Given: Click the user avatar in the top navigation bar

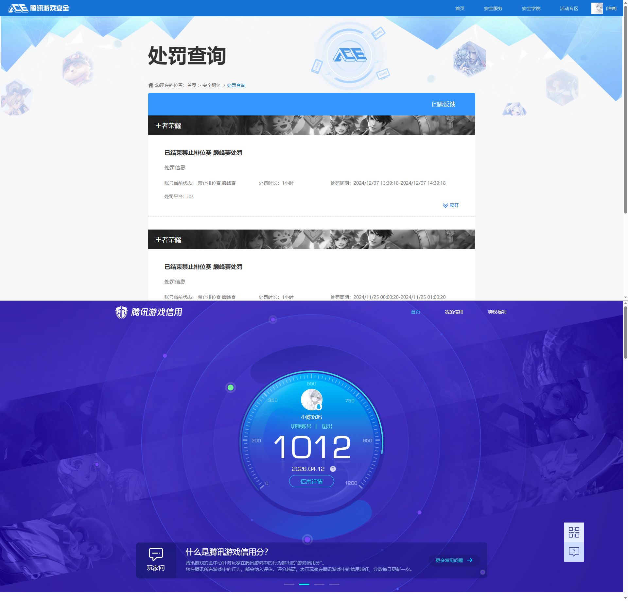Looking at the screenshot, I should [x=598, y=8].
